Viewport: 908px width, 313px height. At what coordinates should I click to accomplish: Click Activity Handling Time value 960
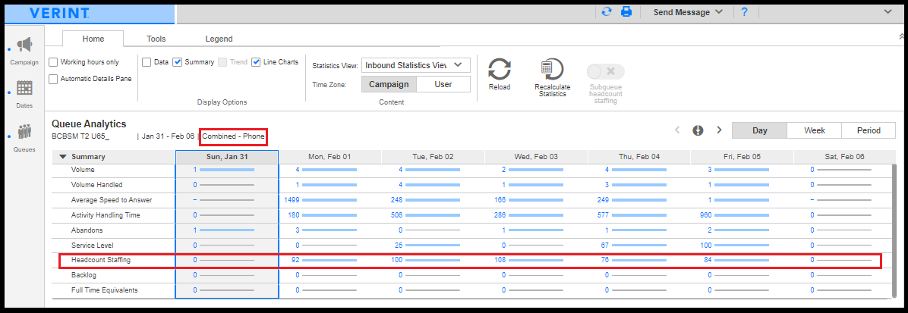706,215
